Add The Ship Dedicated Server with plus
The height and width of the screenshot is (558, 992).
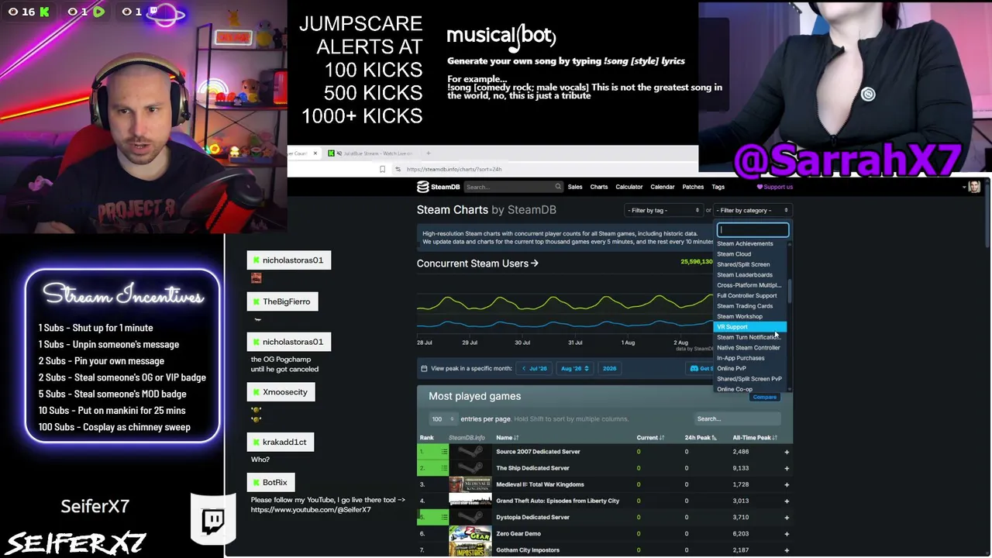(x=787, y=468)
